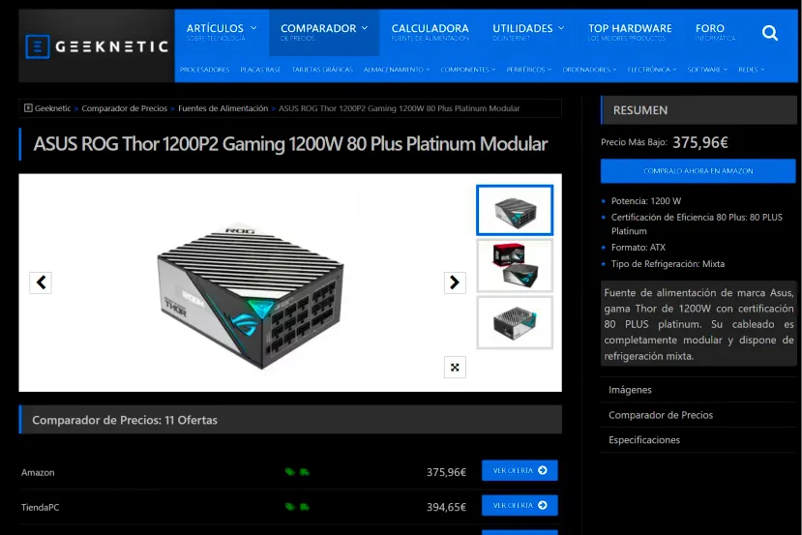
Task: Expand Almacenamiento submenu
Action: [x=397, y=70]
